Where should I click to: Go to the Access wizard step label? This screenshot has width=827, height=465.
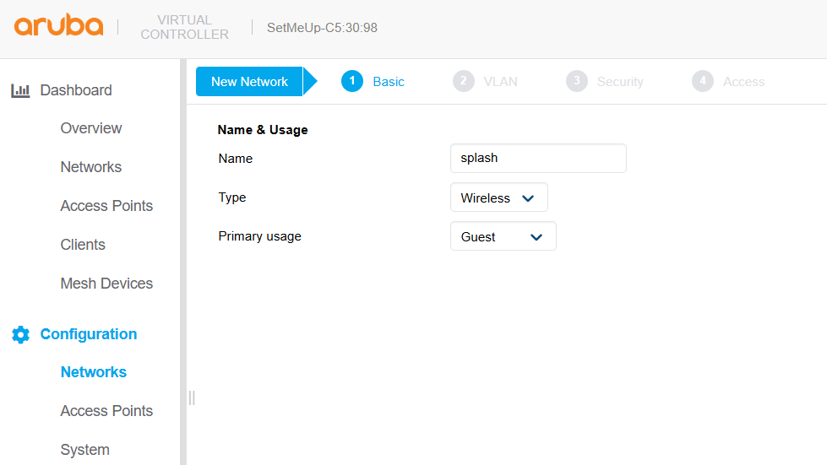pyautogui.click(x=743, y=82)
